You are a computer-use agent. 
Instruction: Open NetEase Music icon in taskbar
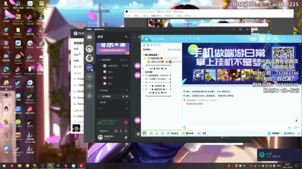pyautogui.click(x=81, y=166)
